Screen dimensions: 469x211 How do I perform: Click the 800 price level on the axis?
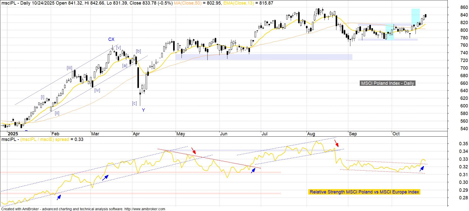464,30
